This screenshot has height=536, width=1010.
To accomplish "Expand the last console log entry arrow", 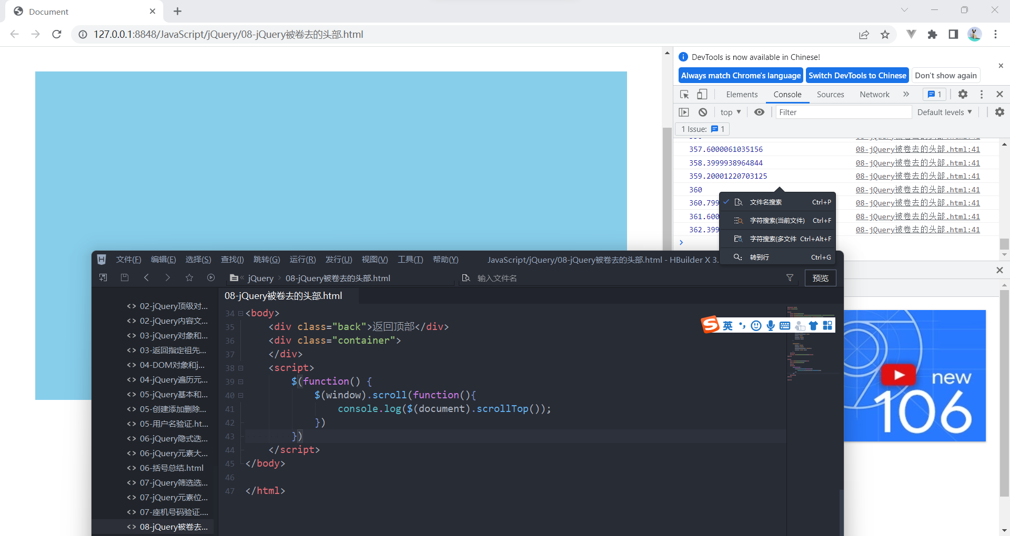I will (x=681, y=242).
